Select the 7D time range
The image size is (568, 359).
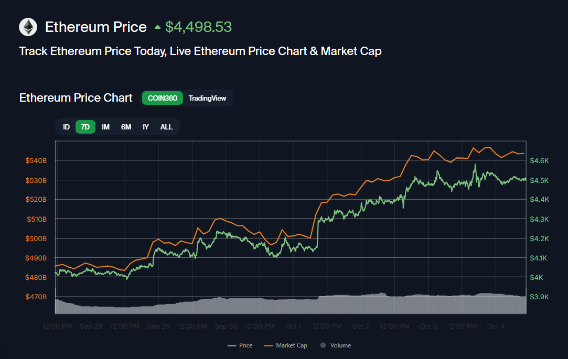pos(85,127)
